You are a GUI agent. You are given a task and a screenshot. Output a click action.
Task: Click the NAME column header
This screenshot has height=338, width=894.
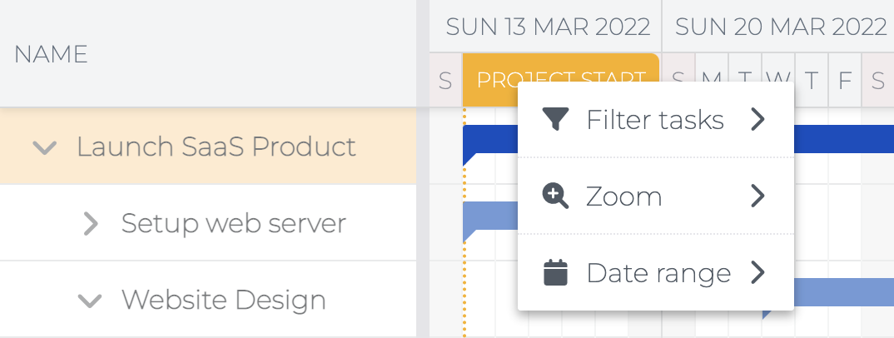click(x=51, y=54)
